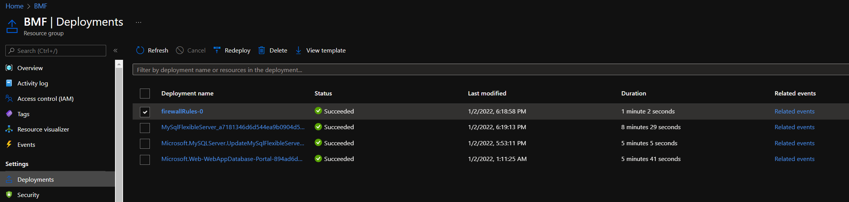Open Access control (IAM) icon in sidebar

(x=9, y=99)
